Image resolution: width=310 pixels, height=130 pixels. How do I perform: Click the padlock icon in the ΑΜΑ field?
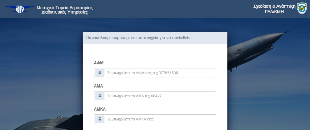tap(100, 96)
